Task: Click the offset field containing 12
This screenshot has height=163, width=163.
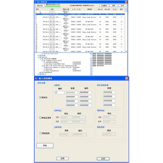Action: (59, 93)
